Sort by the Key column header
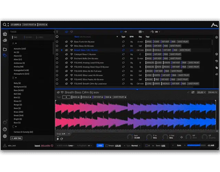 tap(140, 37)
